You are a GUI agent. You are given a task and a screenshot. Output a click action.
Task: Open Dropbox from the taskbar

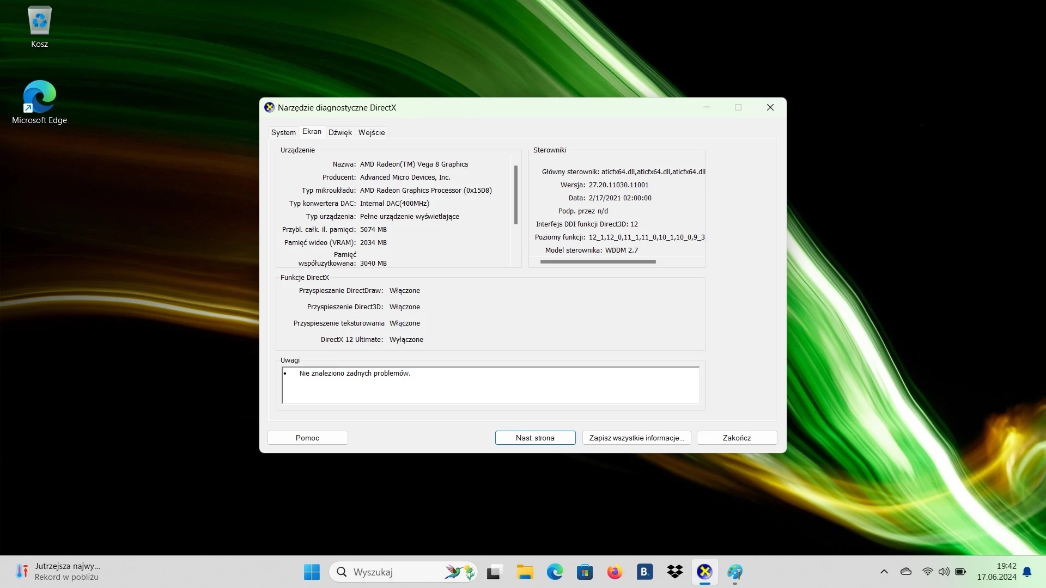click(x=674, y=572)
